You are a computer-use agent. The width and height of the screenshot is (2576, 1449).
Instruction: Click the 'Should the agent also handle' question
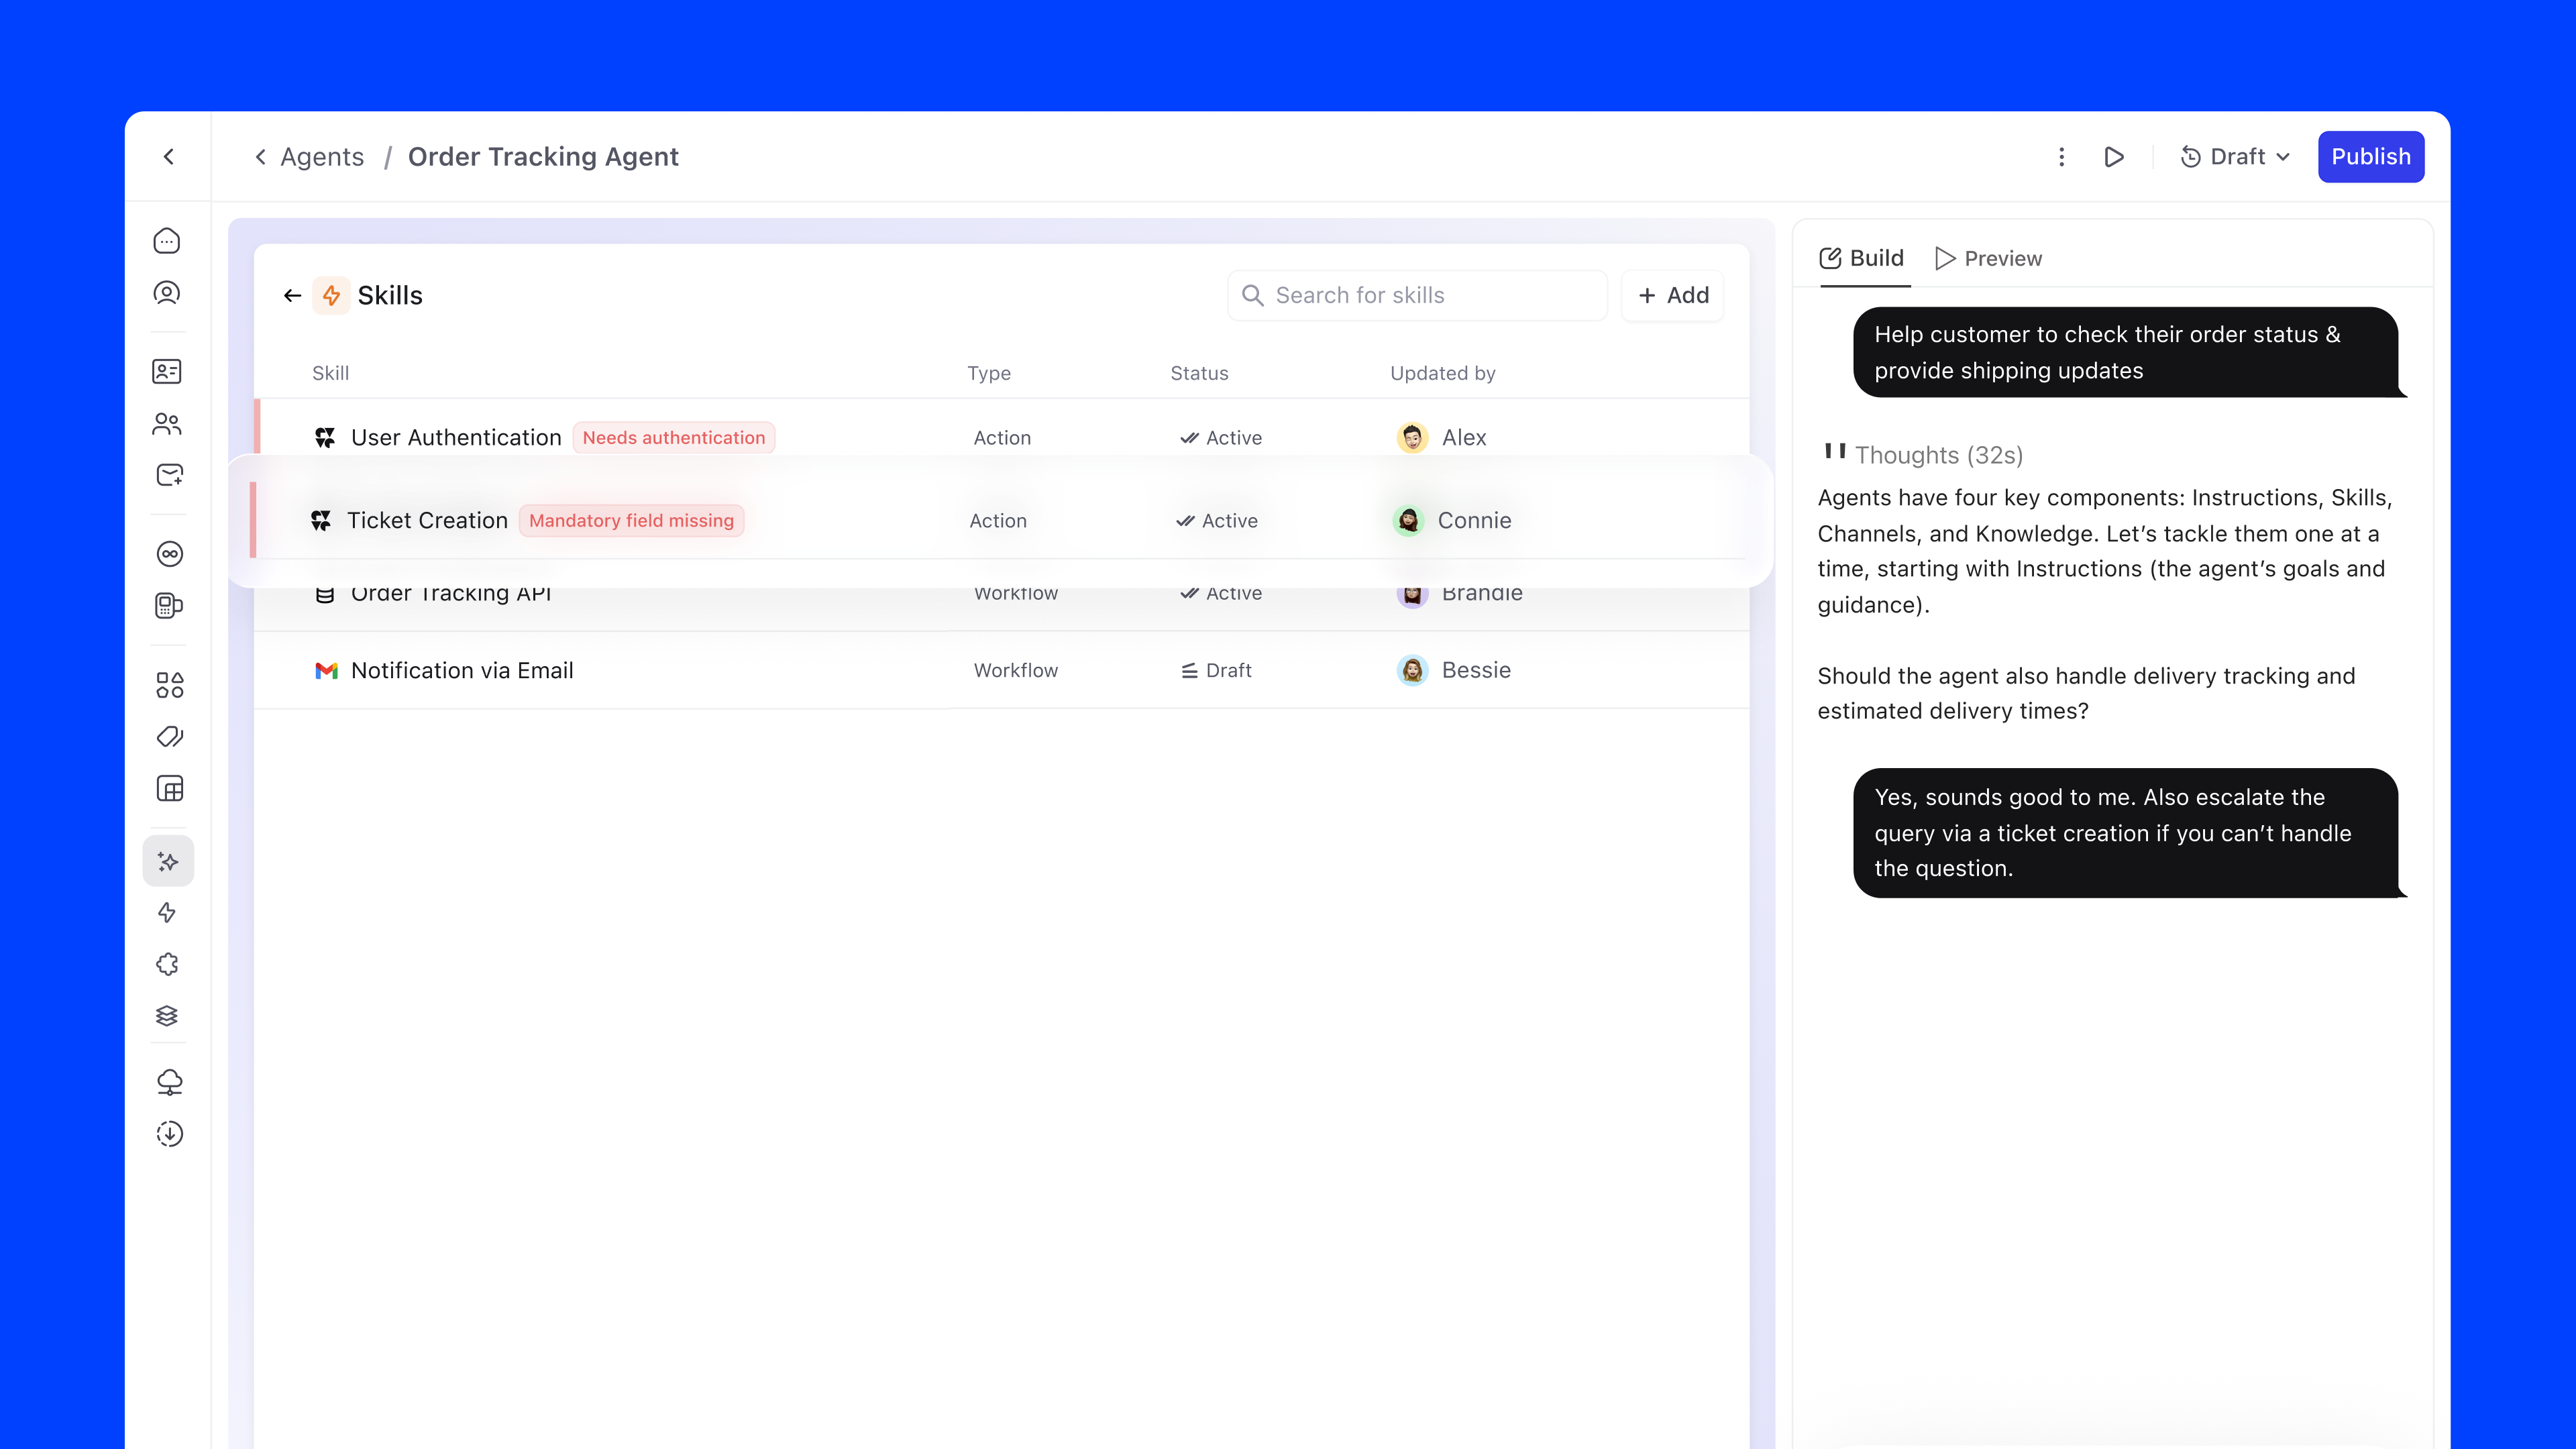tap(2086, 693)
